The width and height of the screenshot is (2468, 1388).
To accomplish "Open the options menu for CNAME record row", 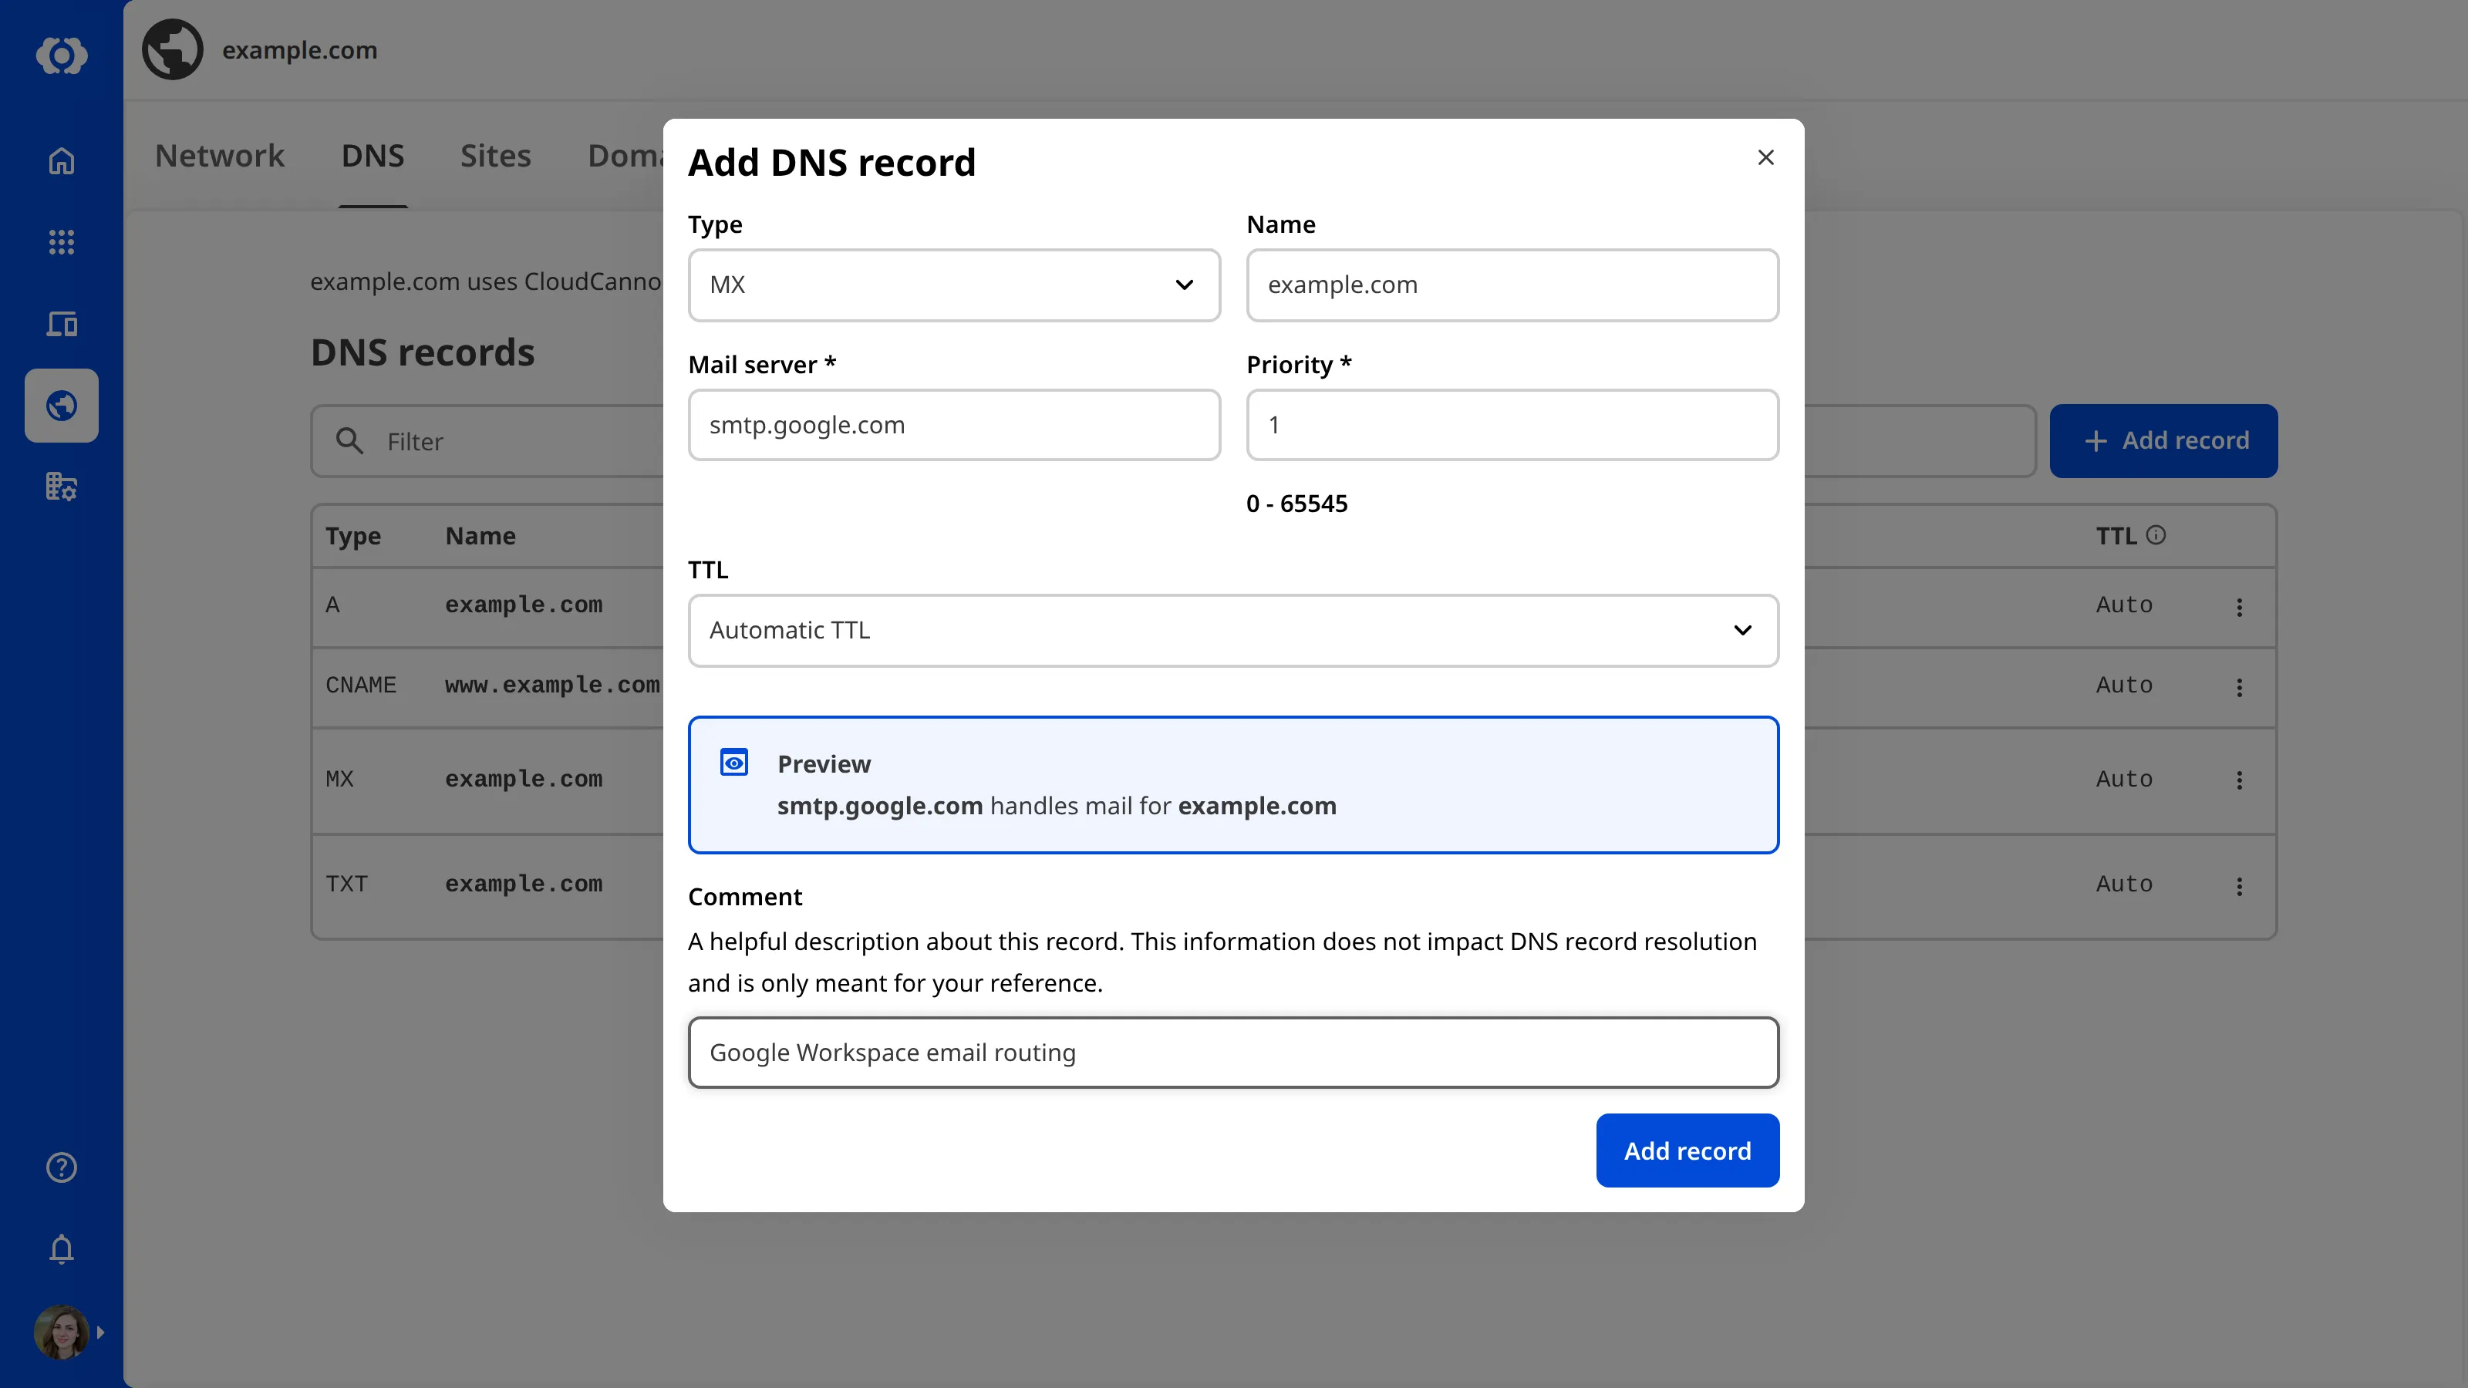I will (x=2240, y=687).
